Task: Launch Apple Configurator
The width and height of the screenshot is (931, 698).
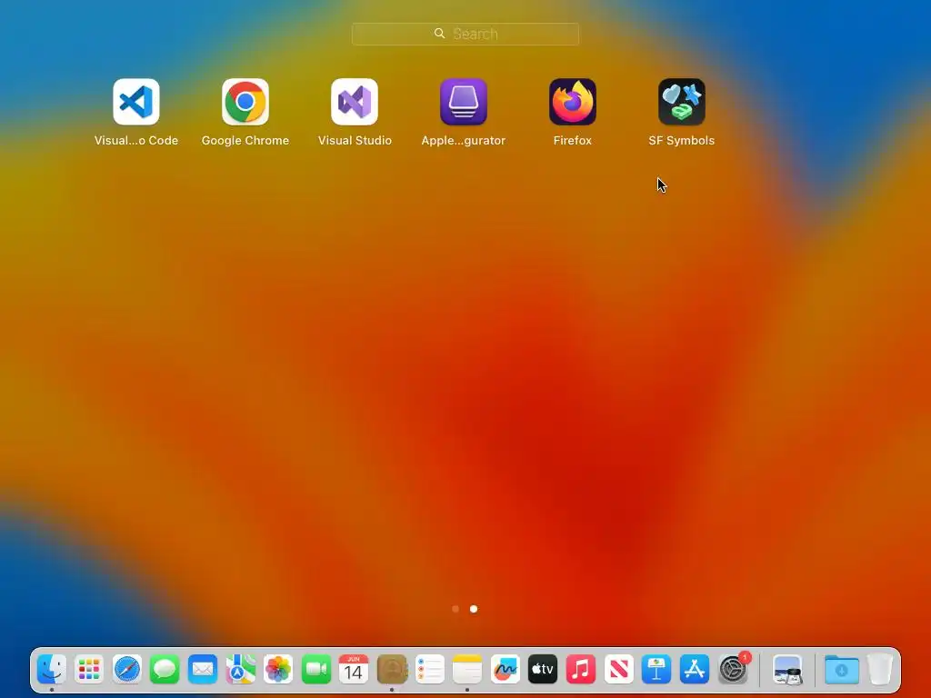Action: pyautogui.click(x=464, y=102)
